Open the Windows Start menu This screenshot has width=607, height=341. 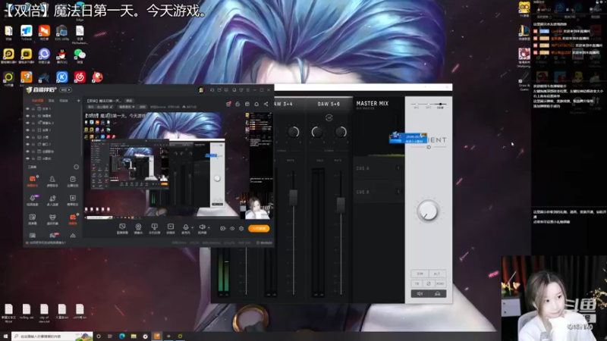(5, 336)
